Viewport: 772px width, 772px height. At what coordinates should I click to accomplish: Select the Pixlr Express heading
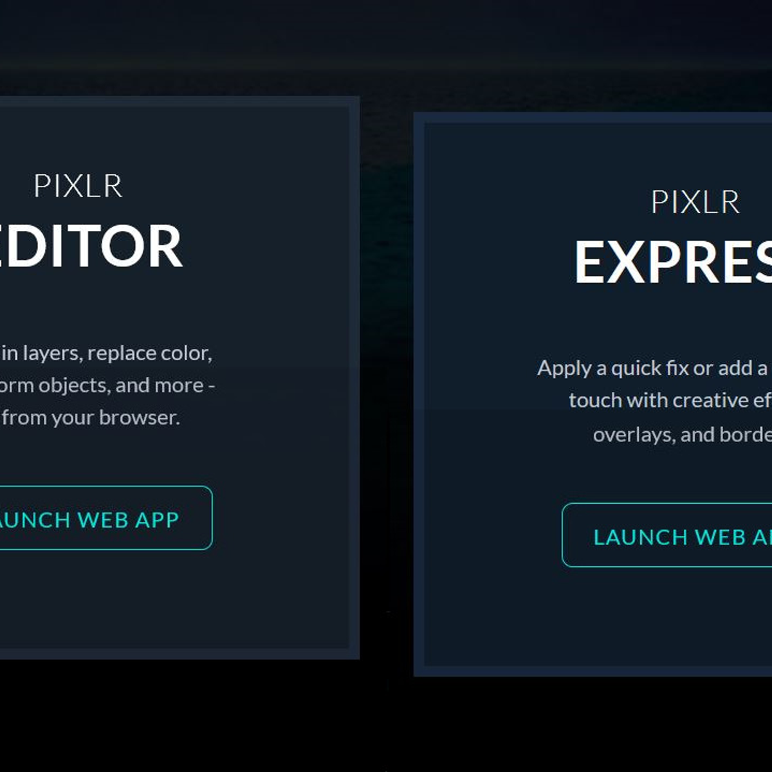coord(673,262)
